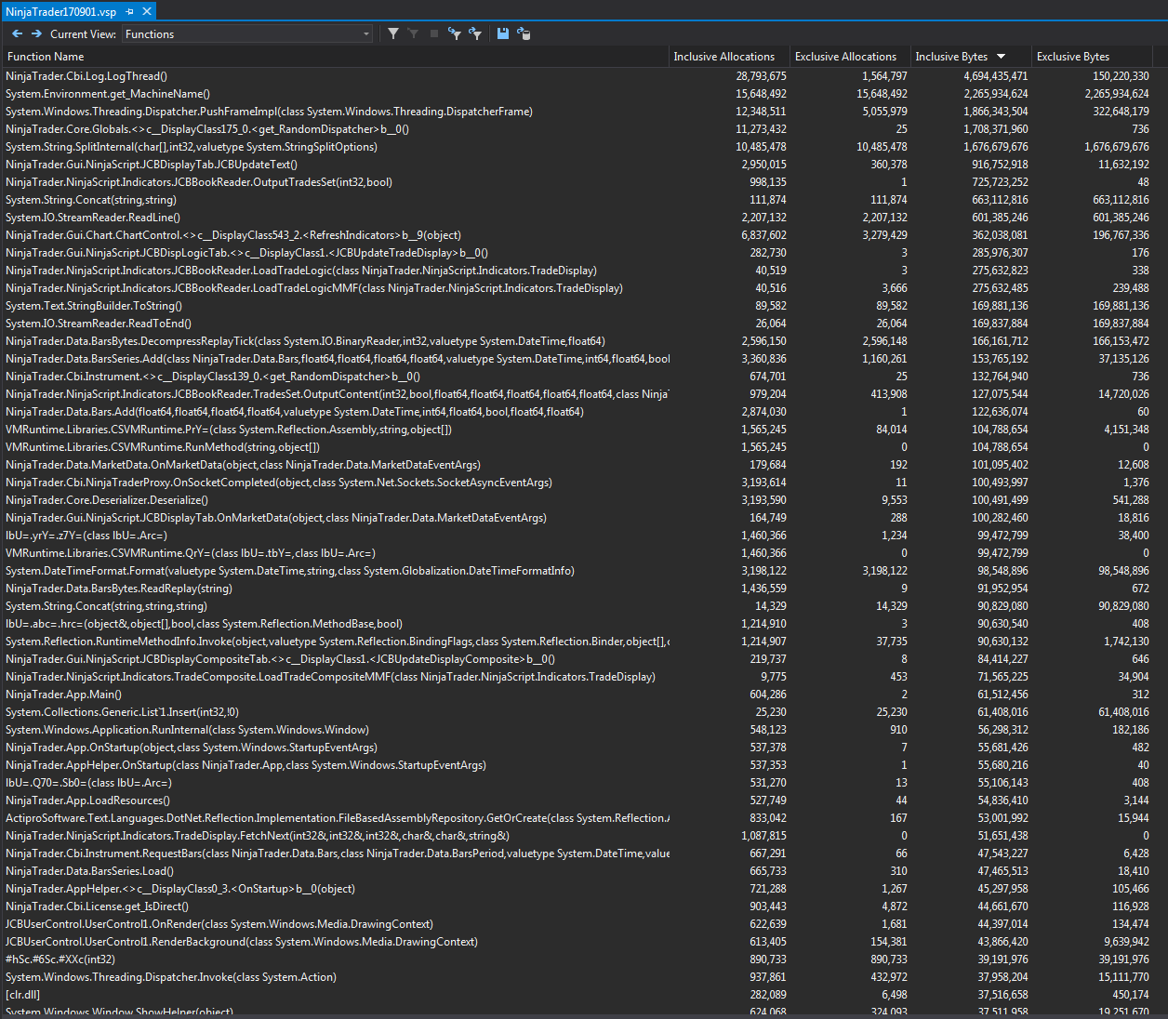This screenshot has height=1019, width=1168.
Task: Select NinjaTrader.Core.Deserializer.Deserialize() row
Action: click(x=577, y=500)
